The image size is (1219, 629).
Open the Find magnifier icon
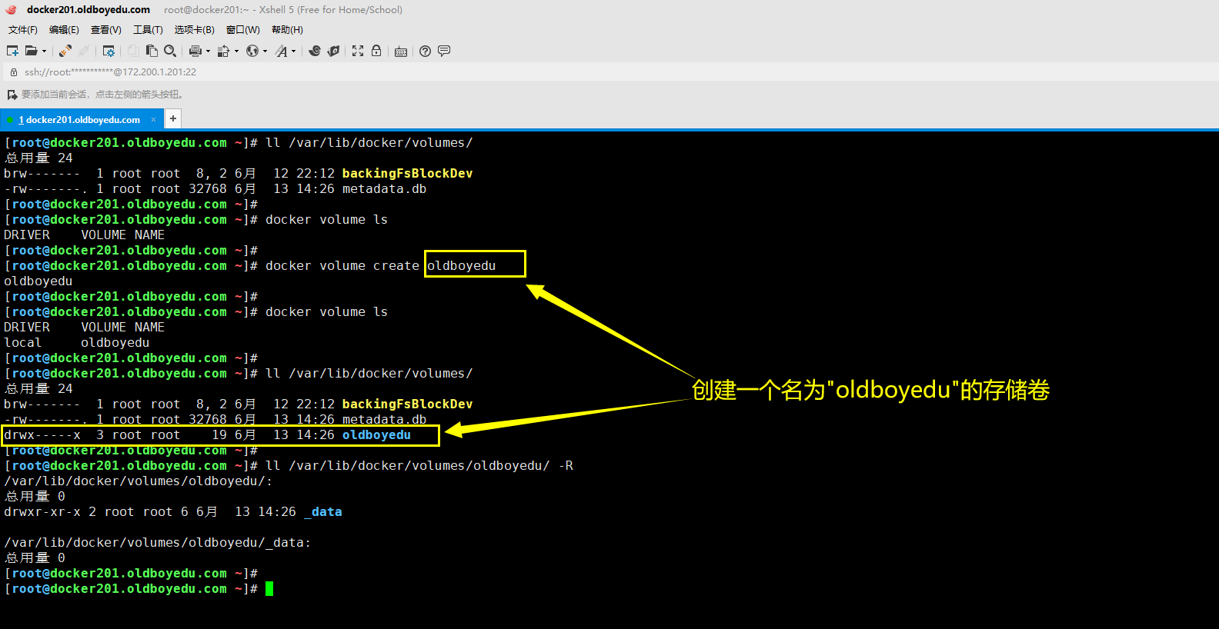(170, 51)
